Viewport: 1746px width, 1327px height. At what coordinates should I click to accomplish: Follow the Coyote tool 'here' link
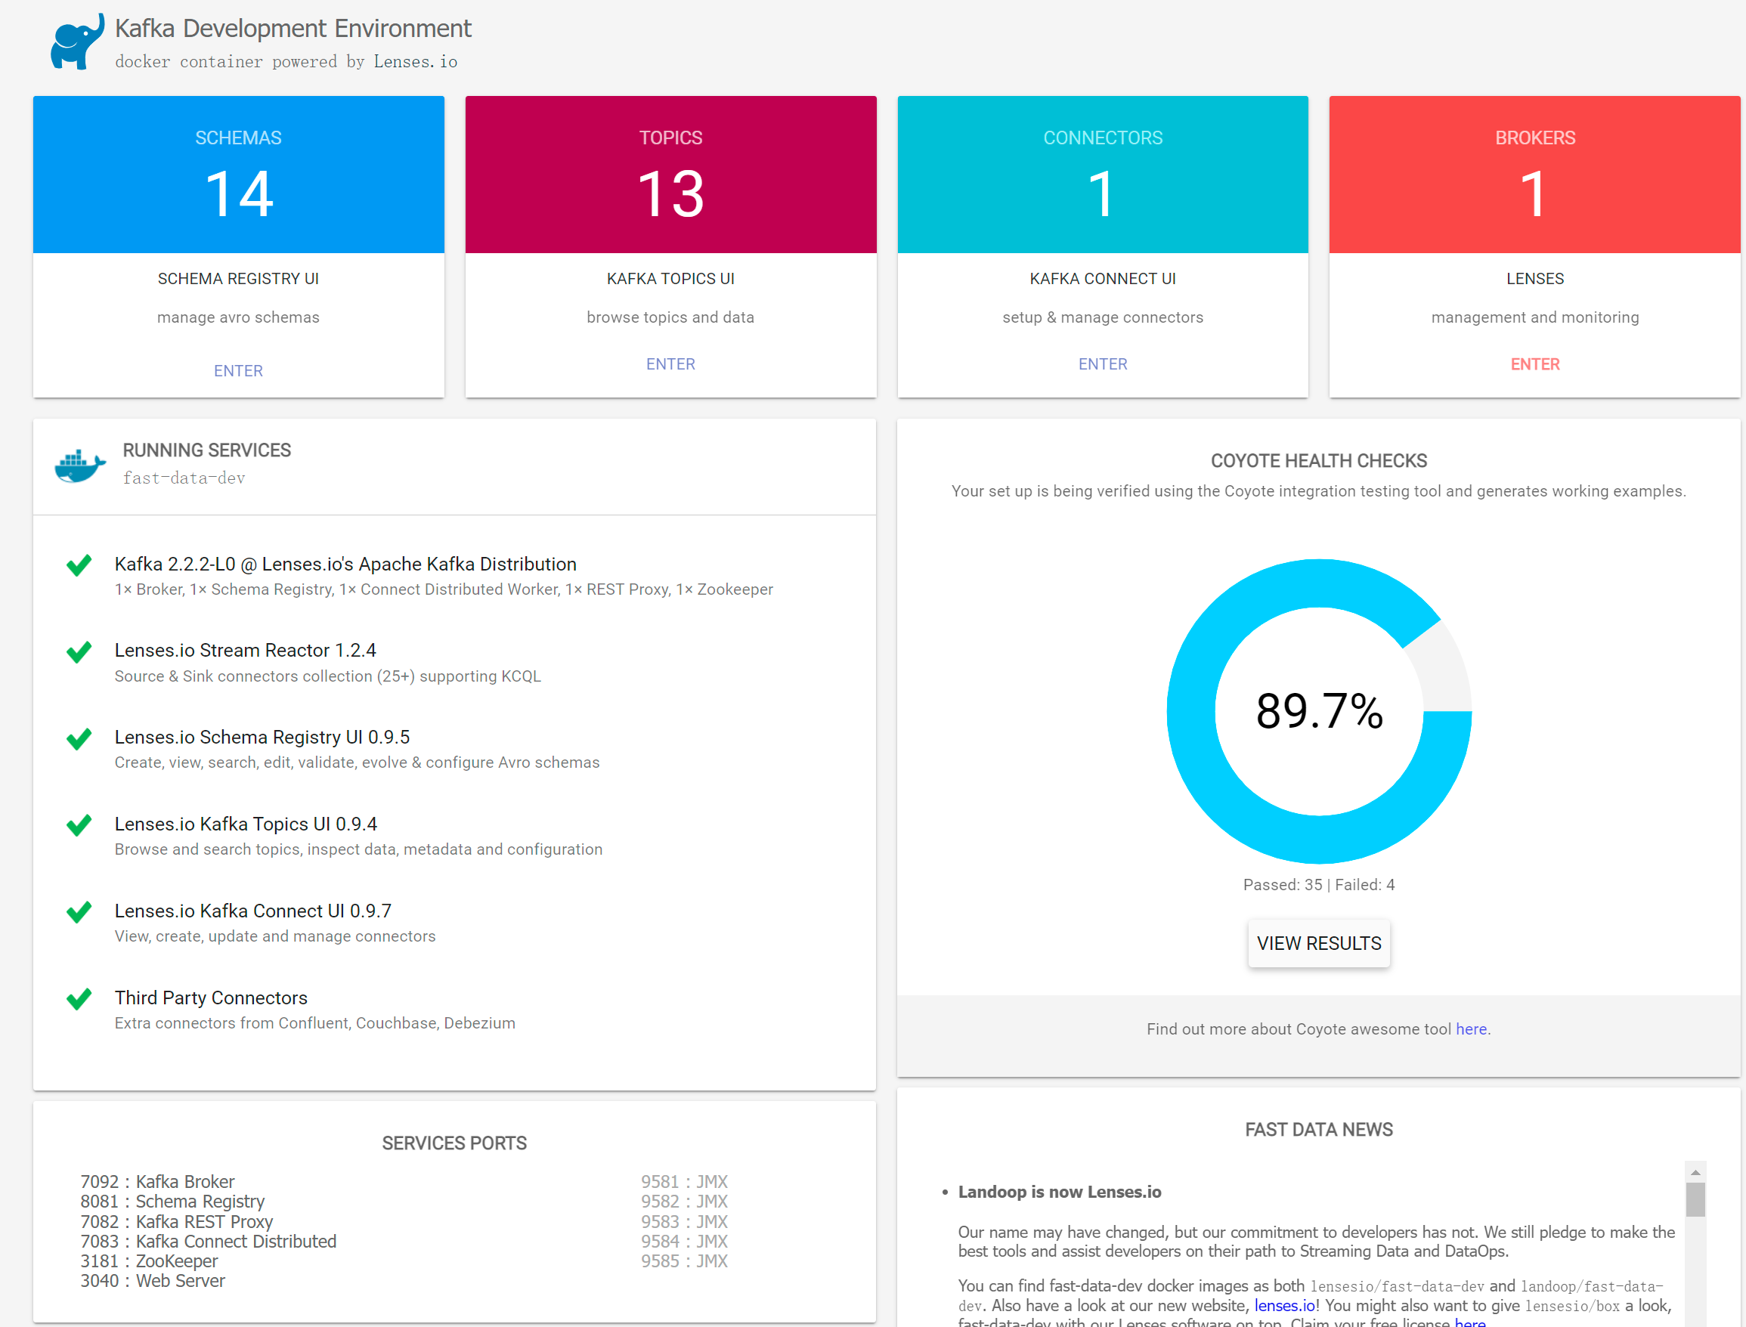1470,1029
